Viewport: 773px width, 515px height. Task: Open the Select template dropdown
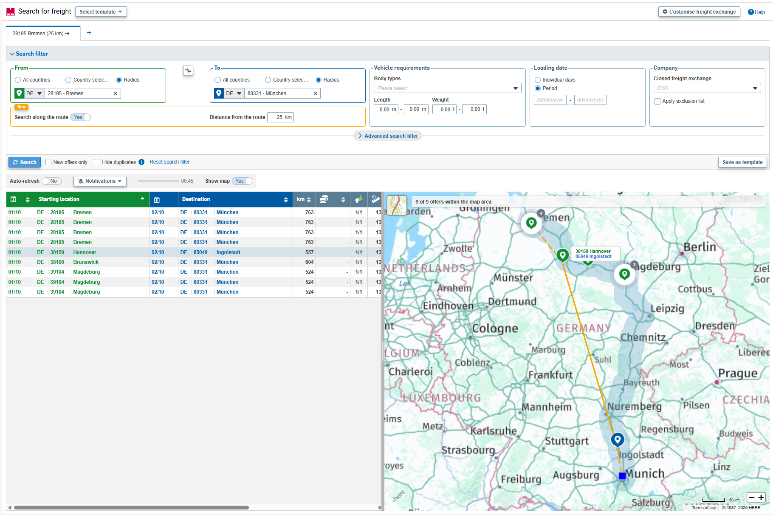click(101, 12)
